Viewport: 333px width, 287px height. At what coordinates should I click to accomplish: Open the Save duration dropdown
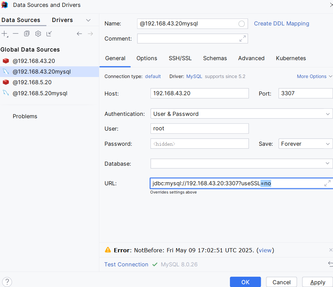305,144
